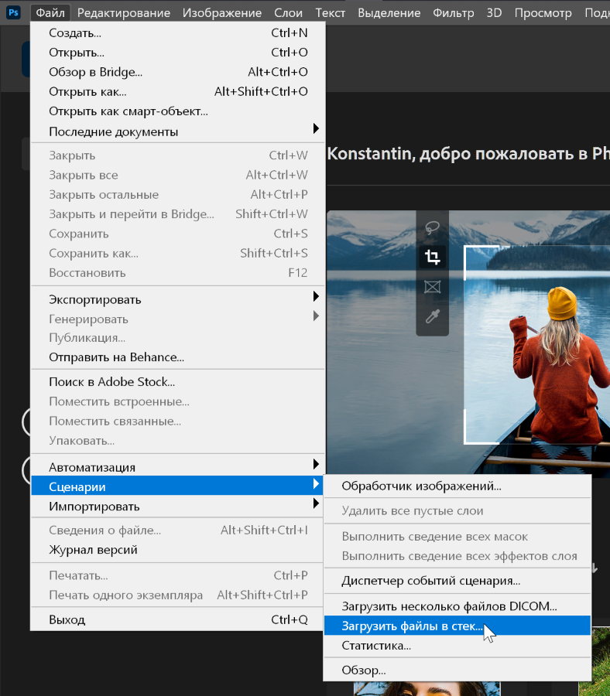610x696 pixels.
Task: Click Упаковать... menu entry
Action: point(178,441)
